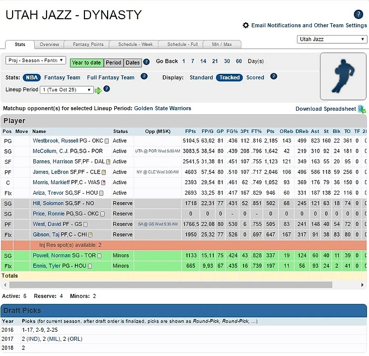
Task: Open help icon next to Dates button
Action: pyautogui.click(x=147, y=62)
